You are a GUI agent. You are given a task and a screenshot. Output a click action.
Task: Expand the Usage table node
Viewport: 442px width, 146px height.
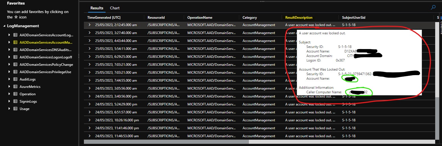tap(9, 109)
